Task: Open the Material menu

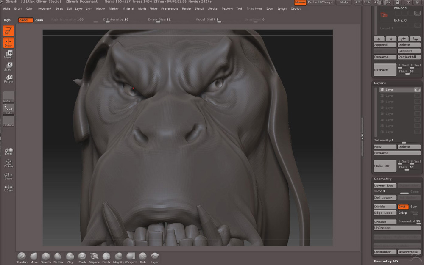Action: click(x=128, y=8)
